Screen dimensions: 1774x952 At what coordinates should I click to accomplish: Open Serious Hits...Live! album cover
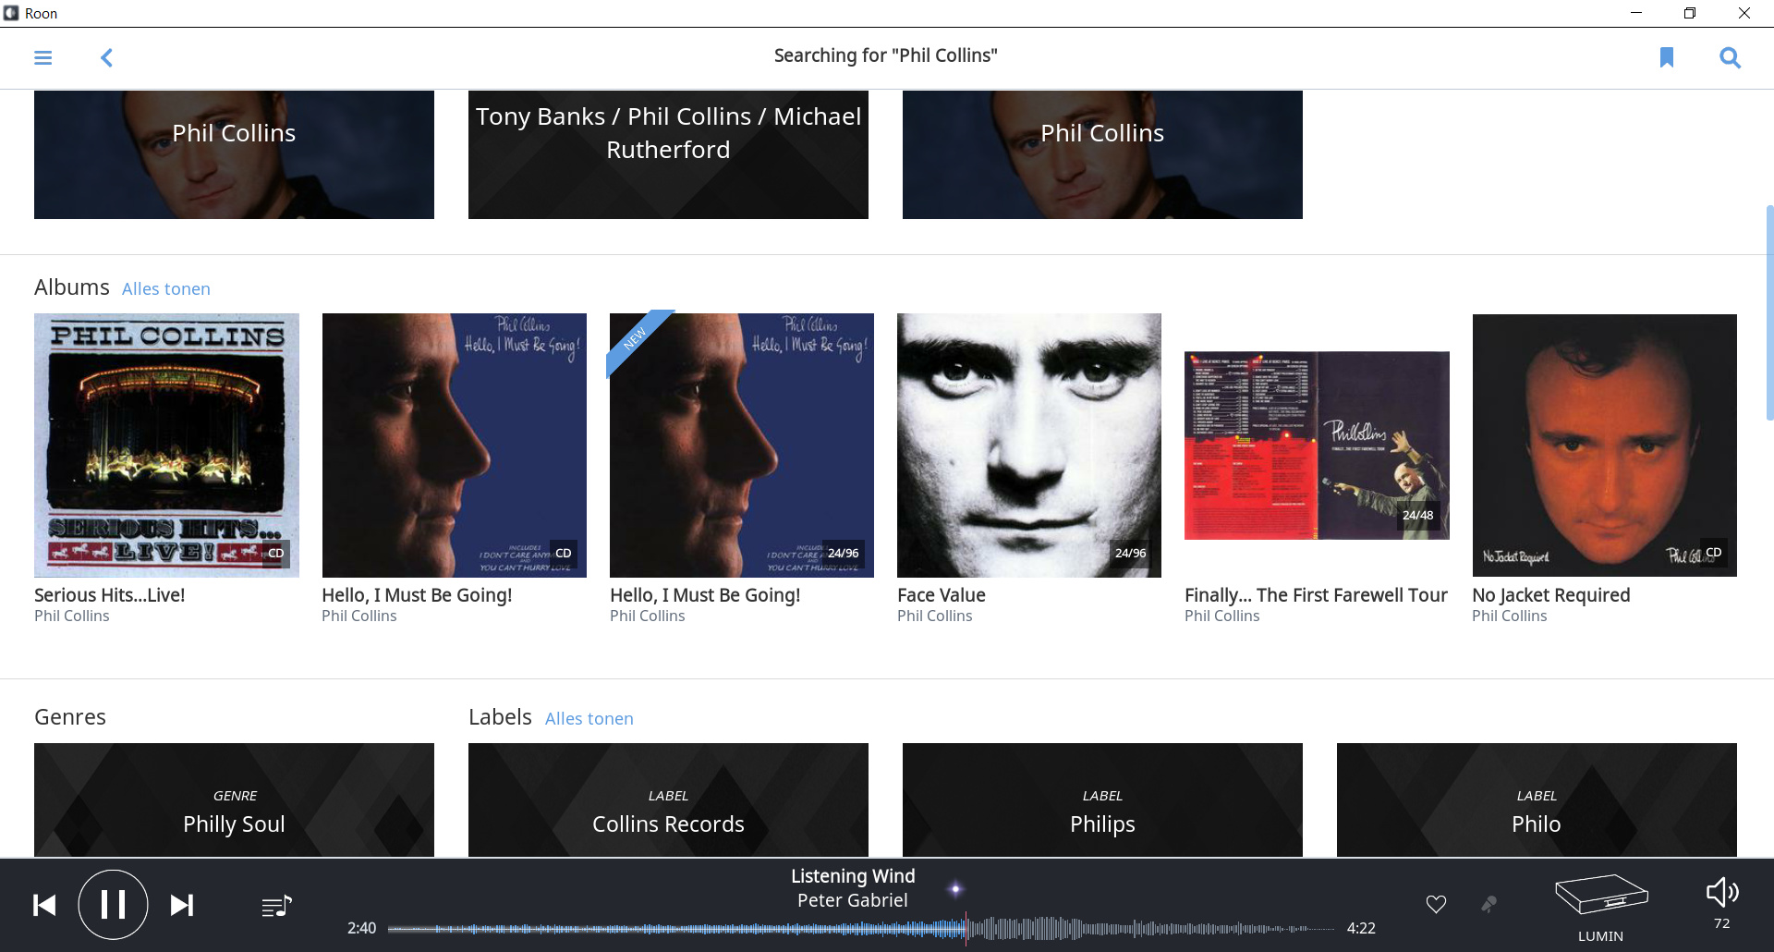coord(166,445)
